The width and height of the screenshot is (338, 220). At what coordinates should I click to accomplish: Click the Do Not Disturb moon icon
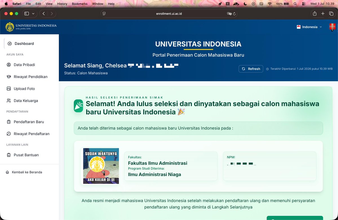(x=245, y=4)
